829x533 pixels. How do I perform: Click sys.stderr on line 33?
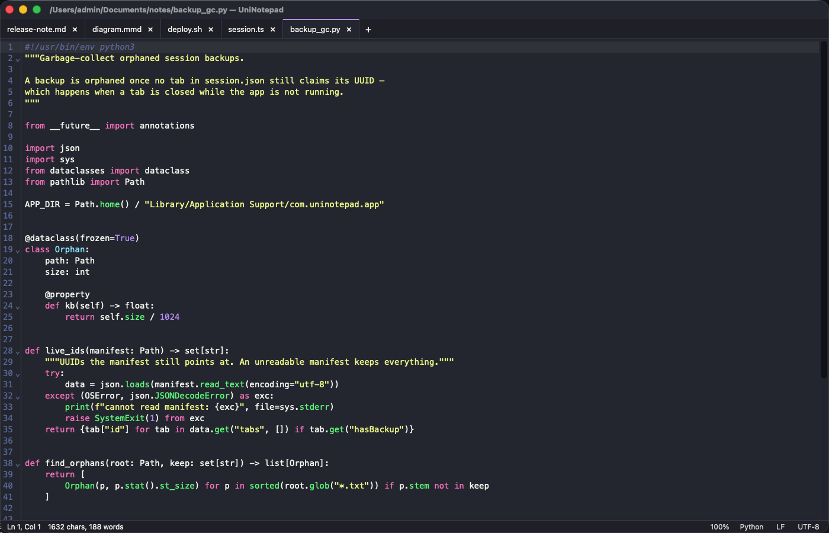click(x=304, y=407)
